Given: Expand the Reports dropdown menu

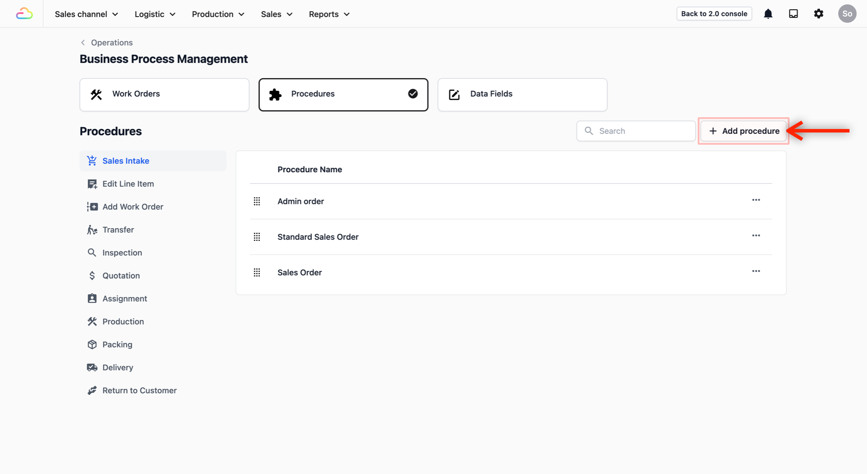Looking at the screenshot, I should click(x=329, y=14).
